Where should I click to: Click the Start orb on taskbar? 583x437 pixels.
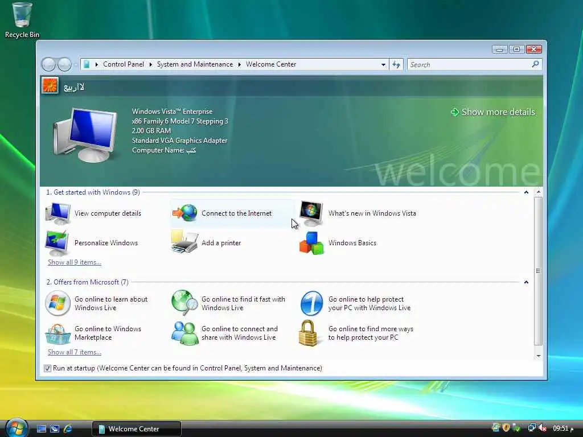[17, 428]
